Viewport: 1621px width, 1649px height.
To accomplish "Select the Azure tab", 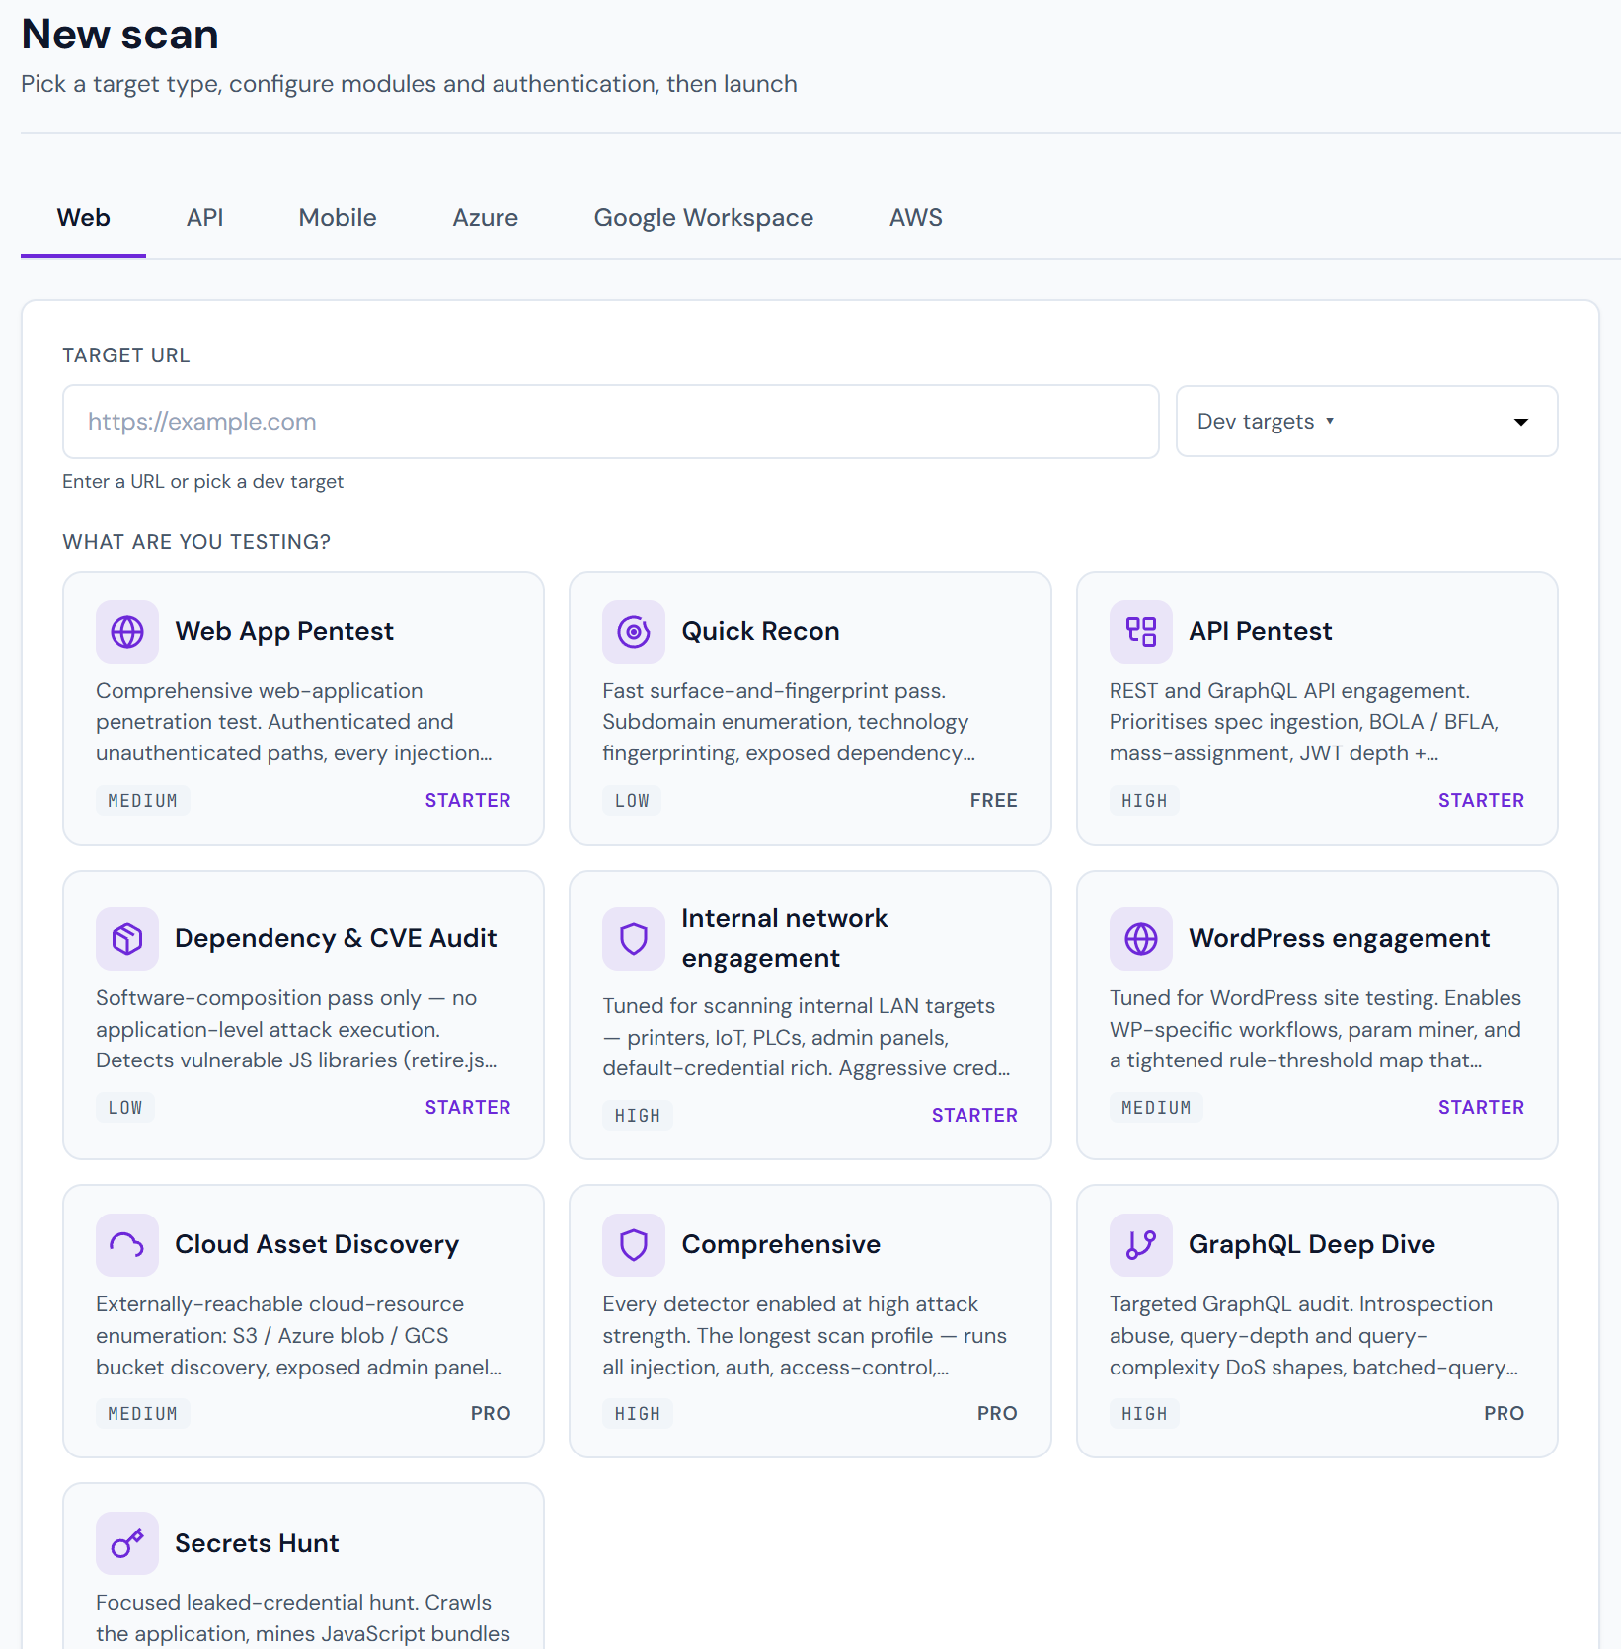I will (486, 218).
